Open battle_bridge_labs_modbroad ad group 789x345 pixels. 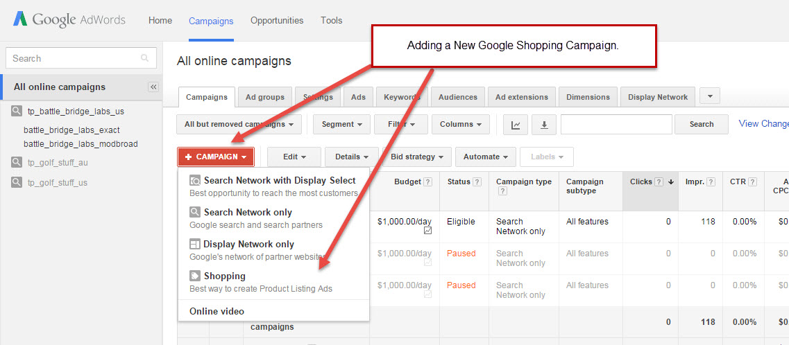[x=80, y=144]
